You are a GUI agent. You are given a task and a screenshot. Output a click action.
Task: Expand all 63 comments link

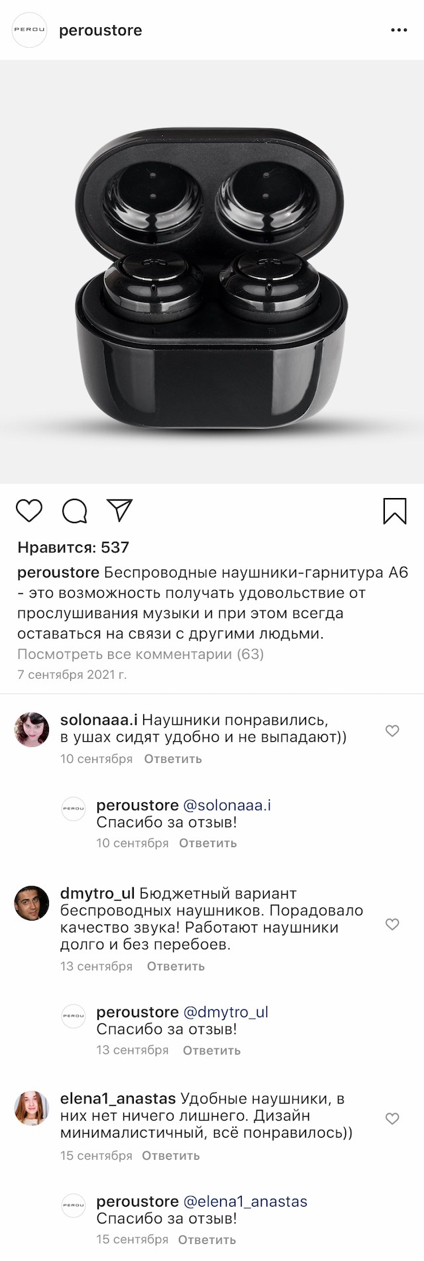[140, 654]
